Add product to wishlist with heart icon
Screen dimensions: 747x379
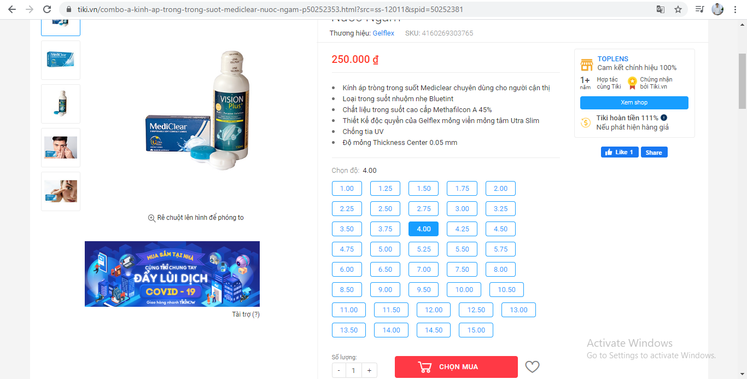532,367
